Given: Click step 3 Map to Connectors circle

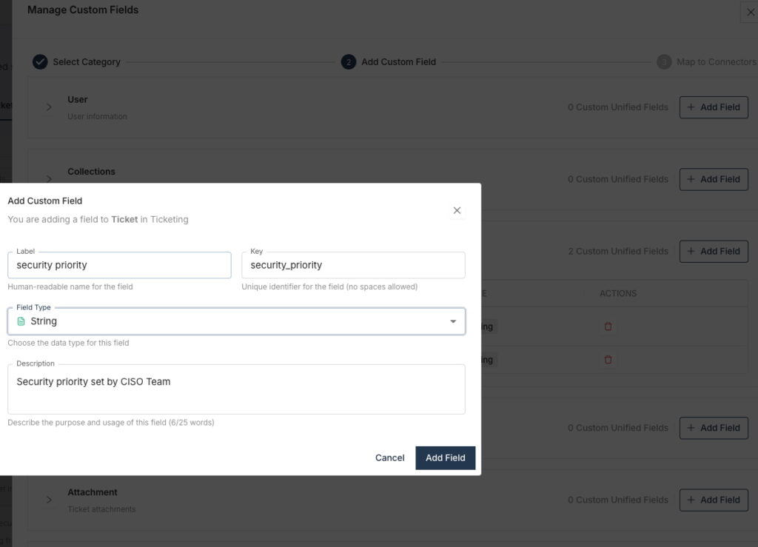Looking at the screenshot, I should pyautogui.click(x=664, y=62).
